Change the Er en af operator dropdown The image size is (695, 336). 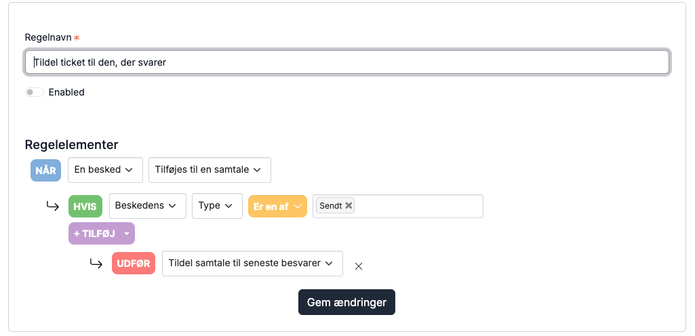(x=277, y=207)
